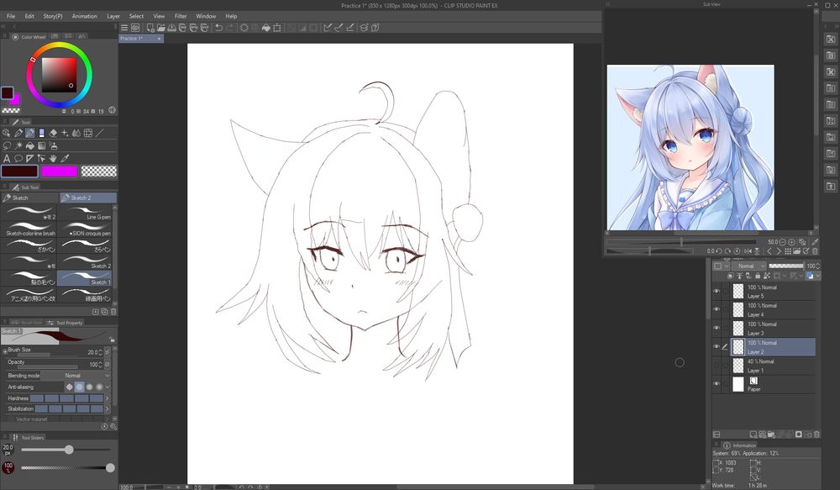Hide Layer 5 with its eye icon
The width and height of the screenshot is (840, 490).
[x=717, y=291]
